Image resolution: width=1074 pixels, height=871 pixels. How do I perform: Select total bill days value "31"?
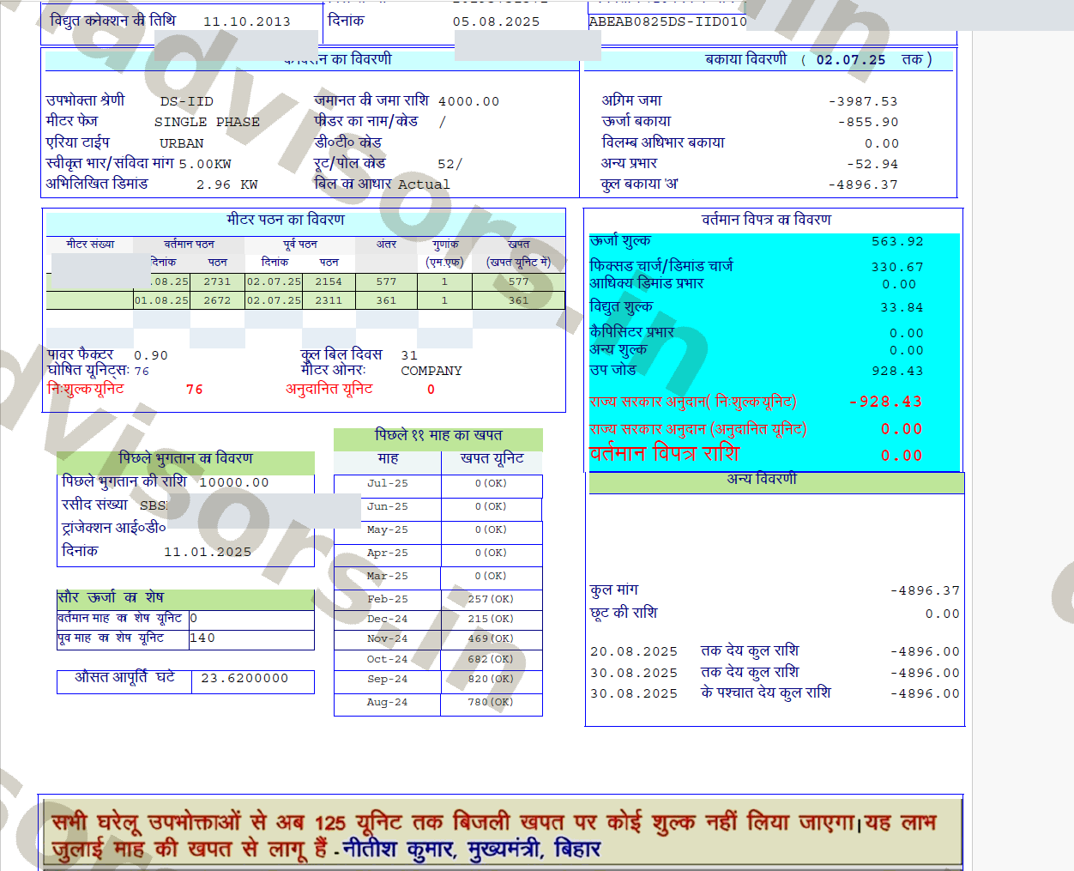point(409,355)
